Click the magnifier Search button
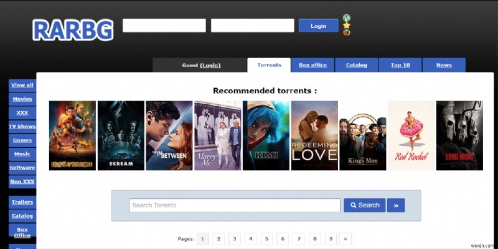The width and height of the screenshot is (498, 249). click(x=365, y=206)
